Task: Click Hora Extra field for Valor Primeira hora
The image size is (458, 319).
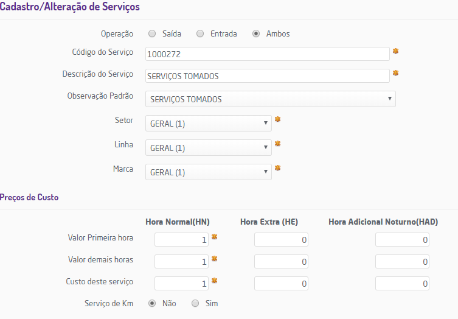Action: tap(281, 240)
